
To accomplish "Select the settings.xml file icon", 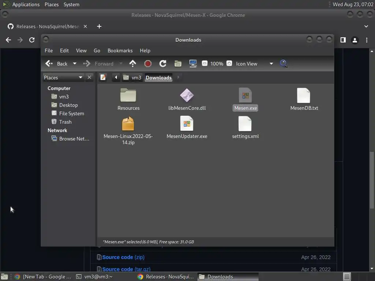I will coord(245,124).
